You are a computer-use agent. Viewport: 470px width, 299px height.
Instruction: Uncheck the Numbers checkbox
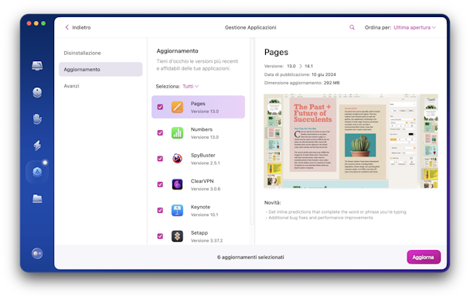coord(160,132)
